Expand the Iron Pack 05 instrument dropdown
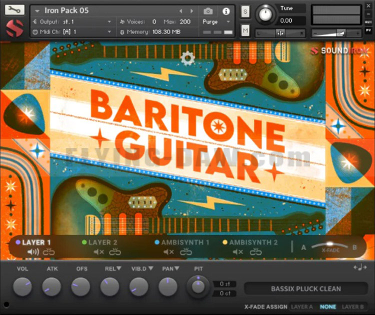 point(36,11)
